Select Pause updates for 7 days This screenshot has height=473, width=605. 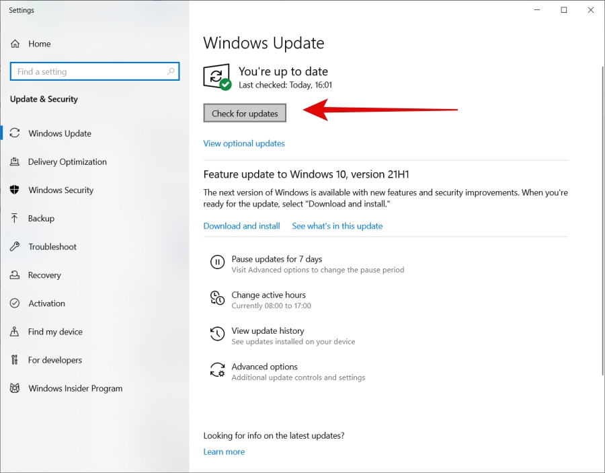(x=277, y=259)
